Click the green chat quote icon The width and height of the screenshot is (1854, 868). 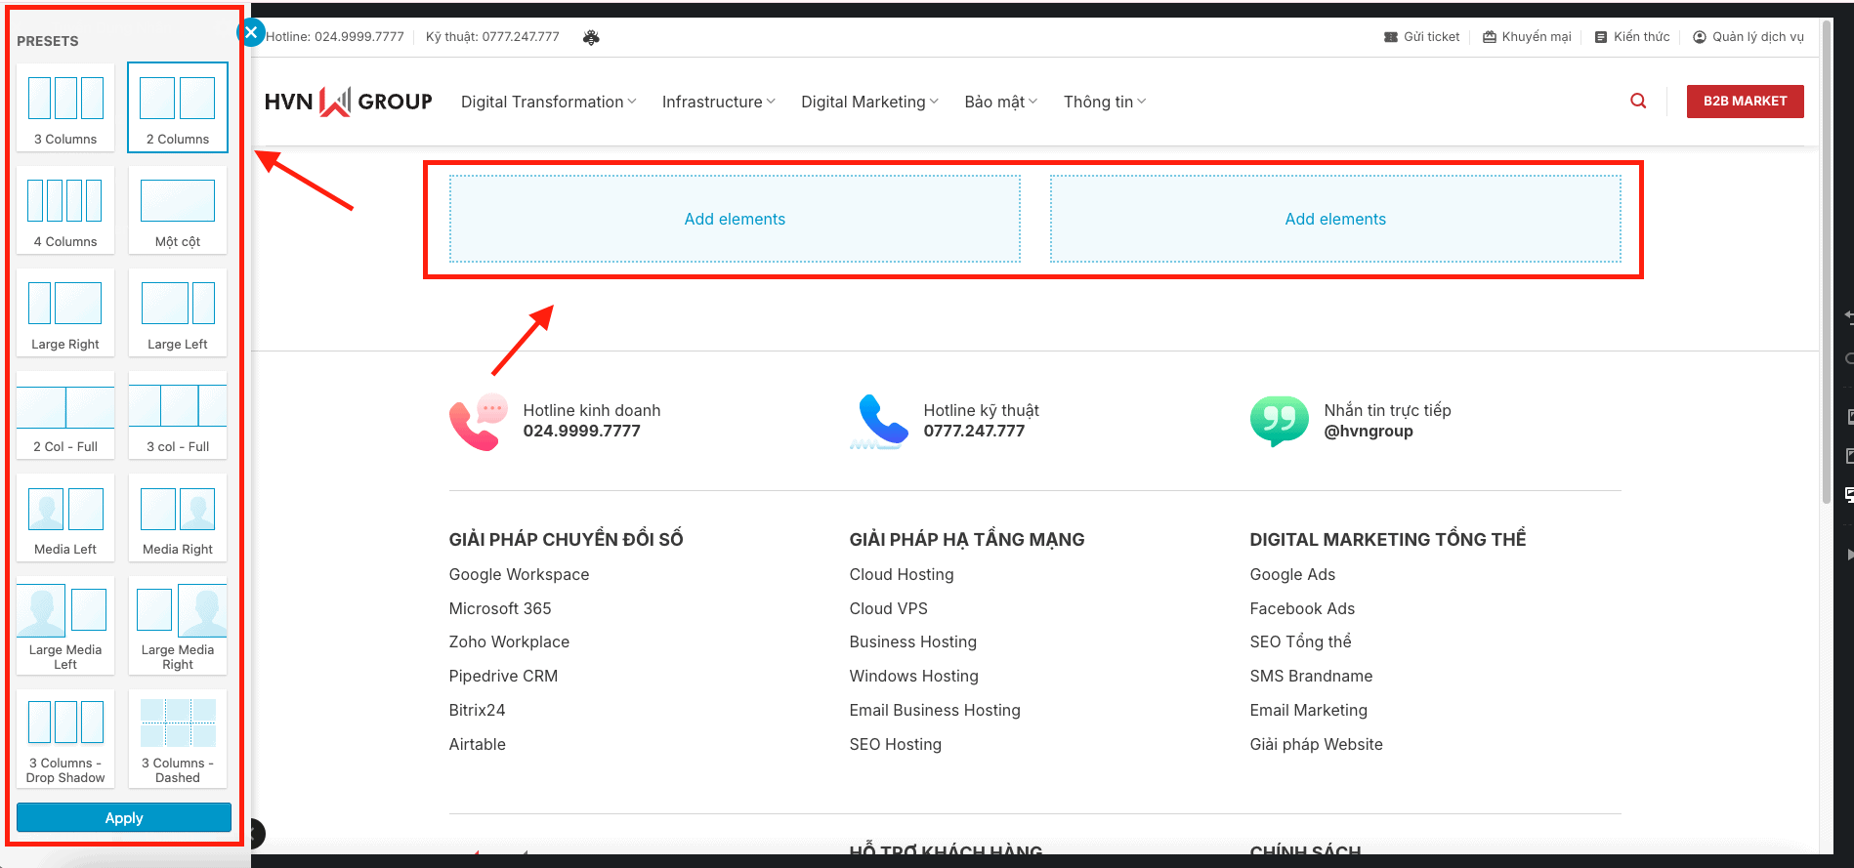[x=1279, y=421]
